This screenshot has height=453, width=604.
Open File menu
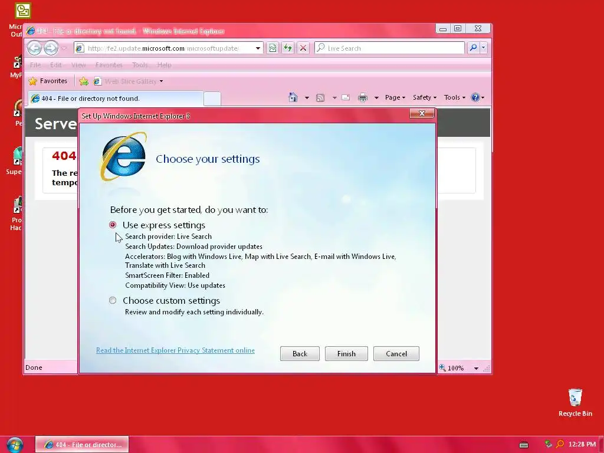click(x=35, y=65)
